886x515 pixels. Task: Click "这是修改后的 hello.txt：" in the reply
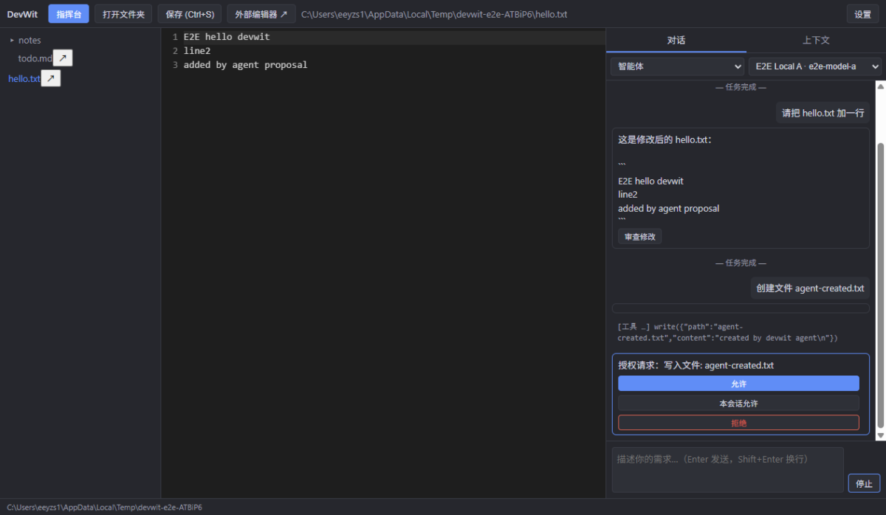click(664, 139)
